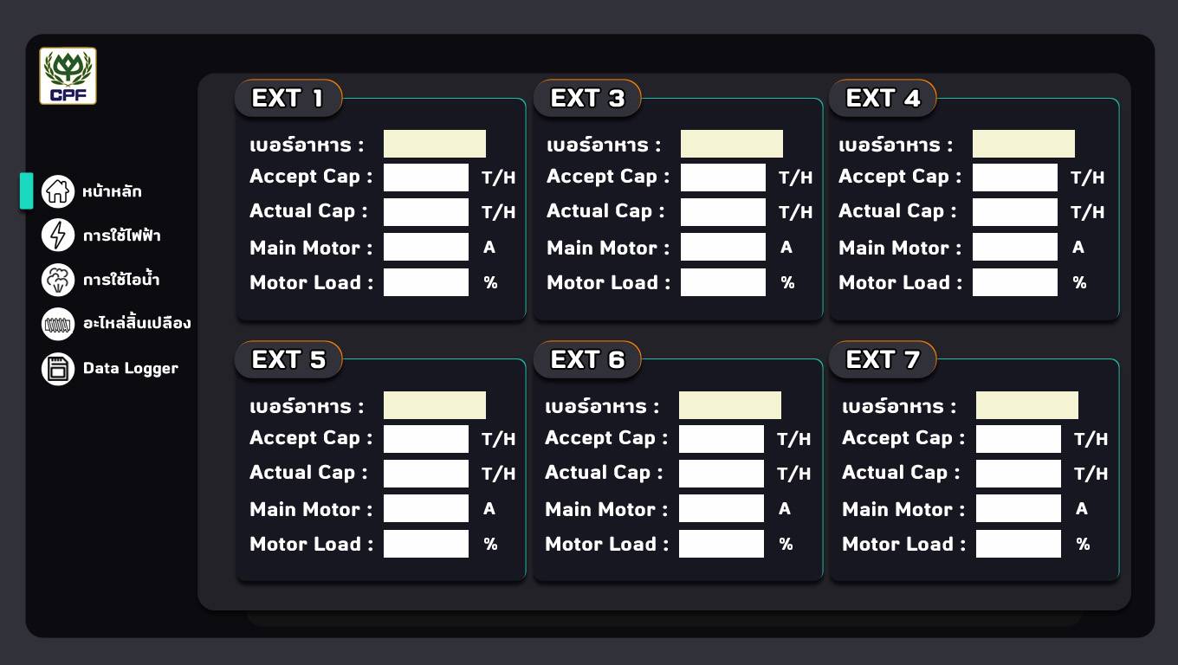Image resolution: width=1178 pixels, height=665 pixels.
Task: Select EXT 1 เบอร์อาหาร yellow field
Action: click(x=435, y=144)
